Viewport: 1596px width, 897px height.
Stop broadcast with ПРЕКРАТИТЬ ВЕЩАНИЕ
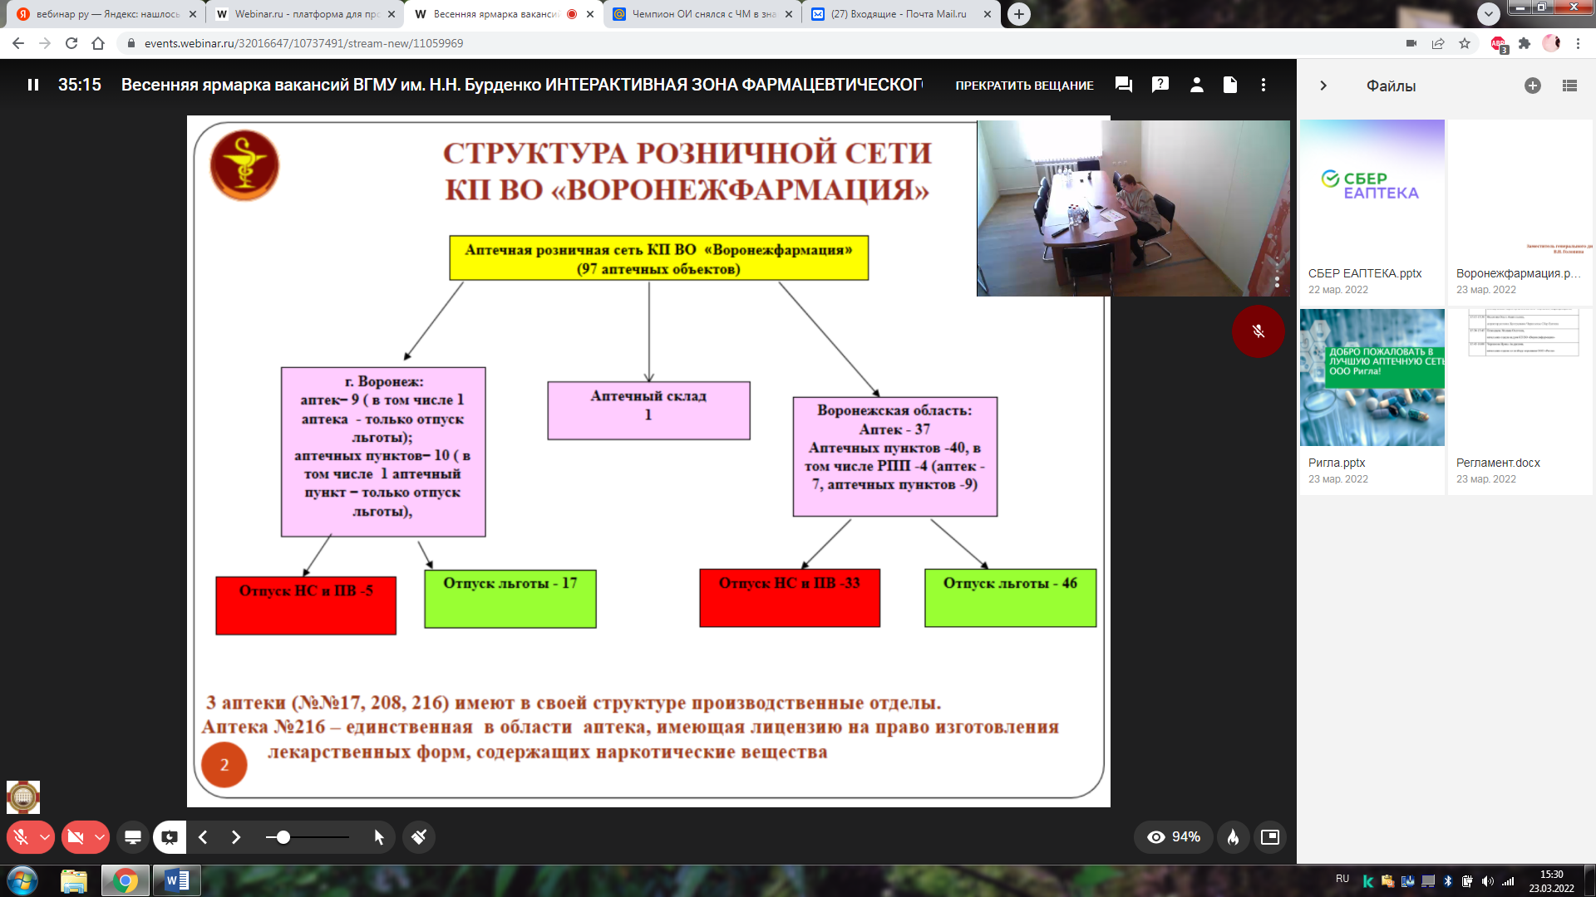click(1024, 86)
